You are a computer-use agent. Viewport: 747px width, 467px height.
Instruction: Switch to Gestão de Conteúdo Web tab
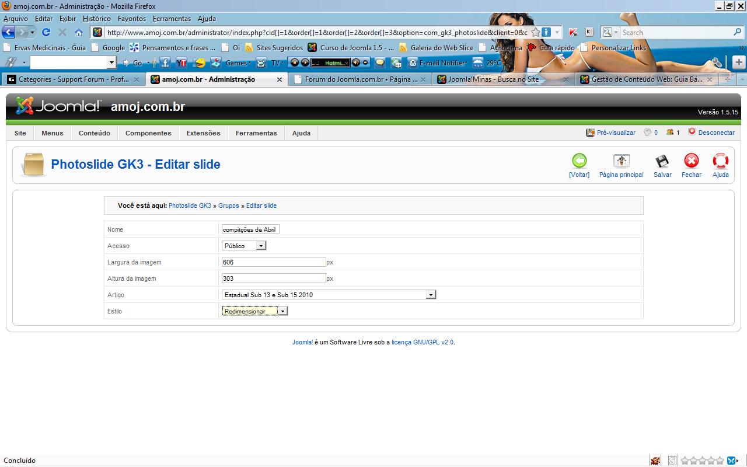click(x=647, y=79)
